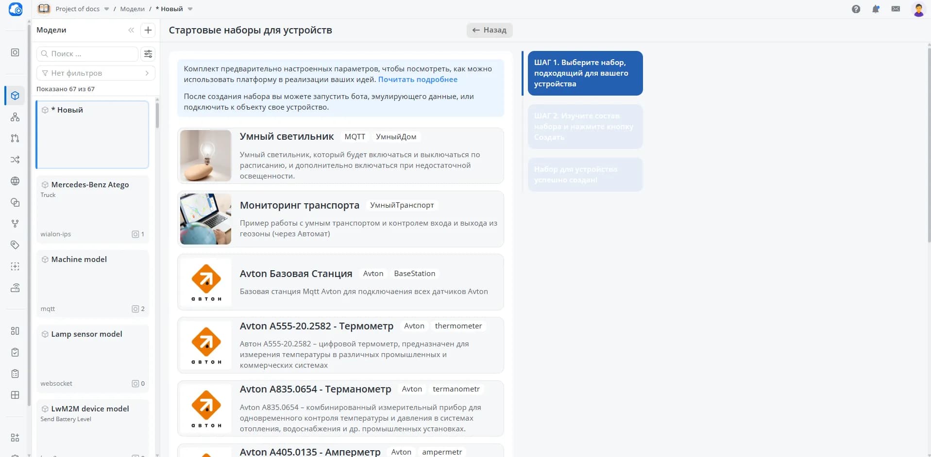Click the УмныйДом tag
This screenshot has height=457, width=931.
tap(396, 137)
